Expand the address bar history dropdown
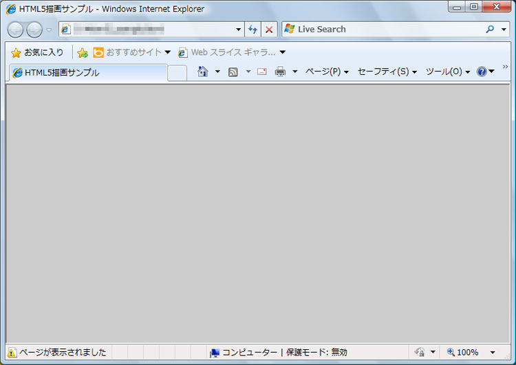516x365 pixels. [x=239, y=30]
